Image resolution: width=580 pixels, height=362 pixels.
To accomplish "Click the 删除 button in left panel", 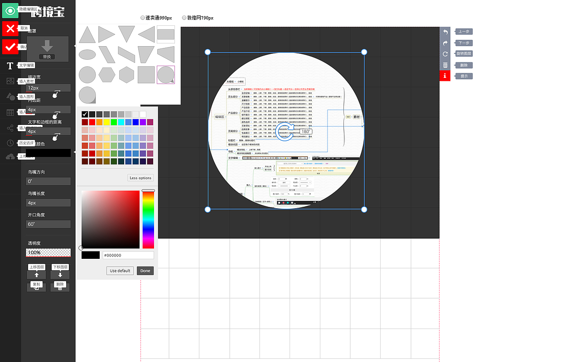I will pos(60,287).
